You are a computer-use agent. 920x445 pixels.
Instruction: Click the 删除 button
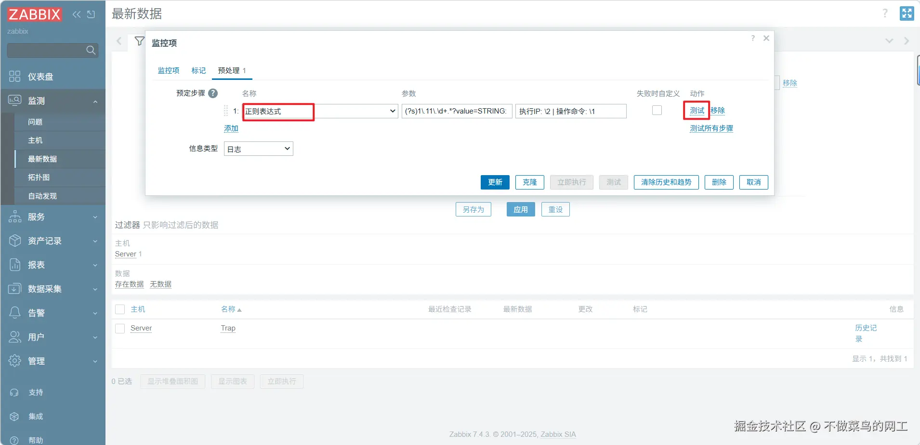point(719,182)
